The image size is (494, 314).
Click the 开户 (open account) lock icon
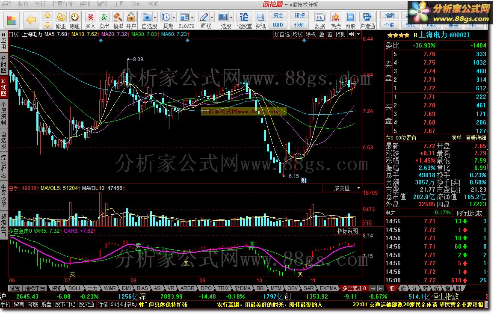point(131,20)
